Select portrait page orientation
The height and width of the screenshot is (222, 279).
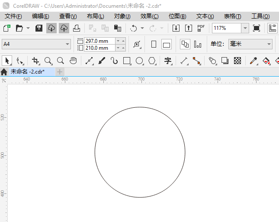click(x=154, y=44)
